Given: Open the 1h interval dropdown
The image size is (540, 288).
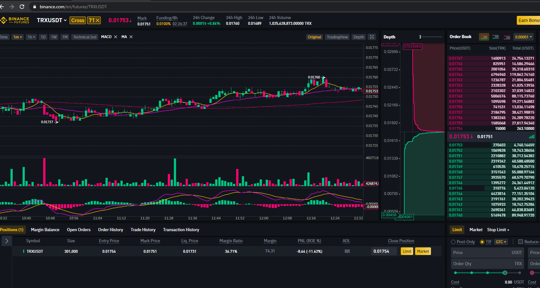Looking at the screenshot, I should (31, 37).
